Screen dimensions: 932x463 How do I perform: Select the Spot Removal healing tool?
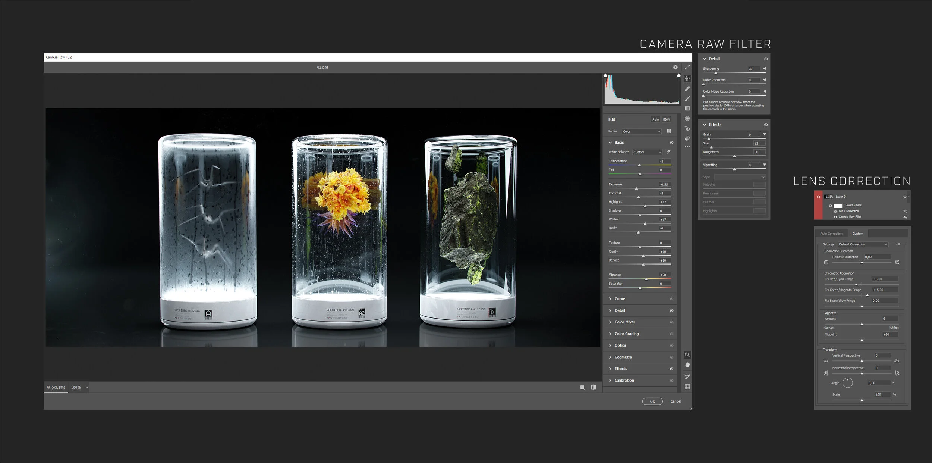click(x=687, y=89)
